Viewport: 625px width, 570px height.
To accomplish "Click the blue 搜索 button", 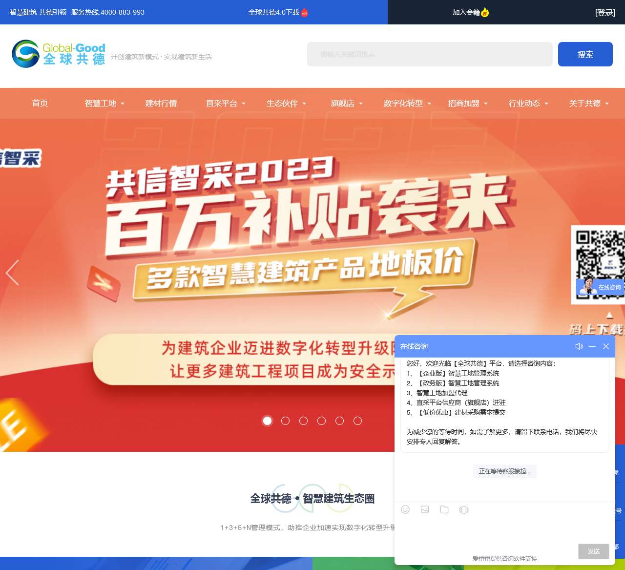I will click(x=585, y=54).
